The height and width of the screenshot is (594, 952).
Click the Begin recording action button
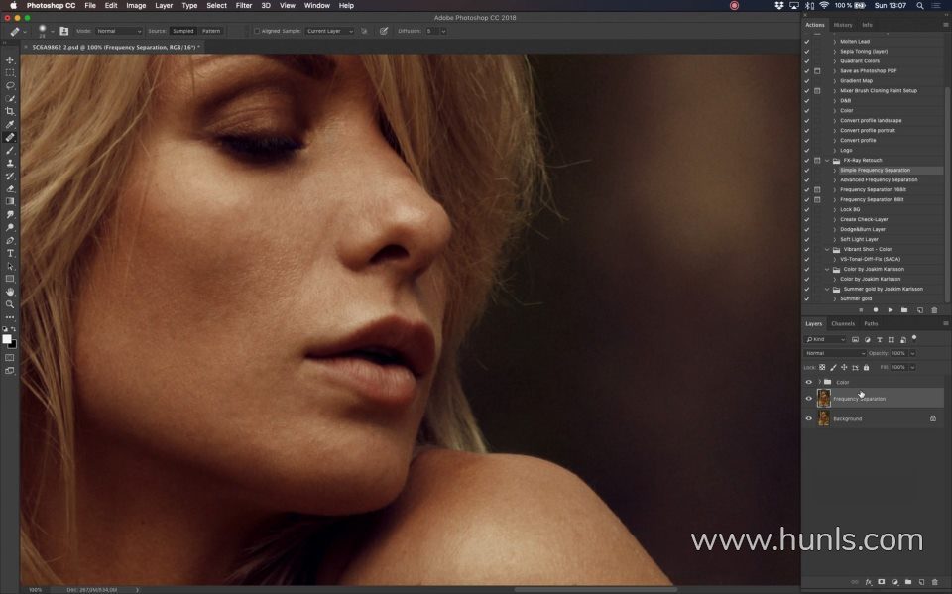(x=875, y=310)
